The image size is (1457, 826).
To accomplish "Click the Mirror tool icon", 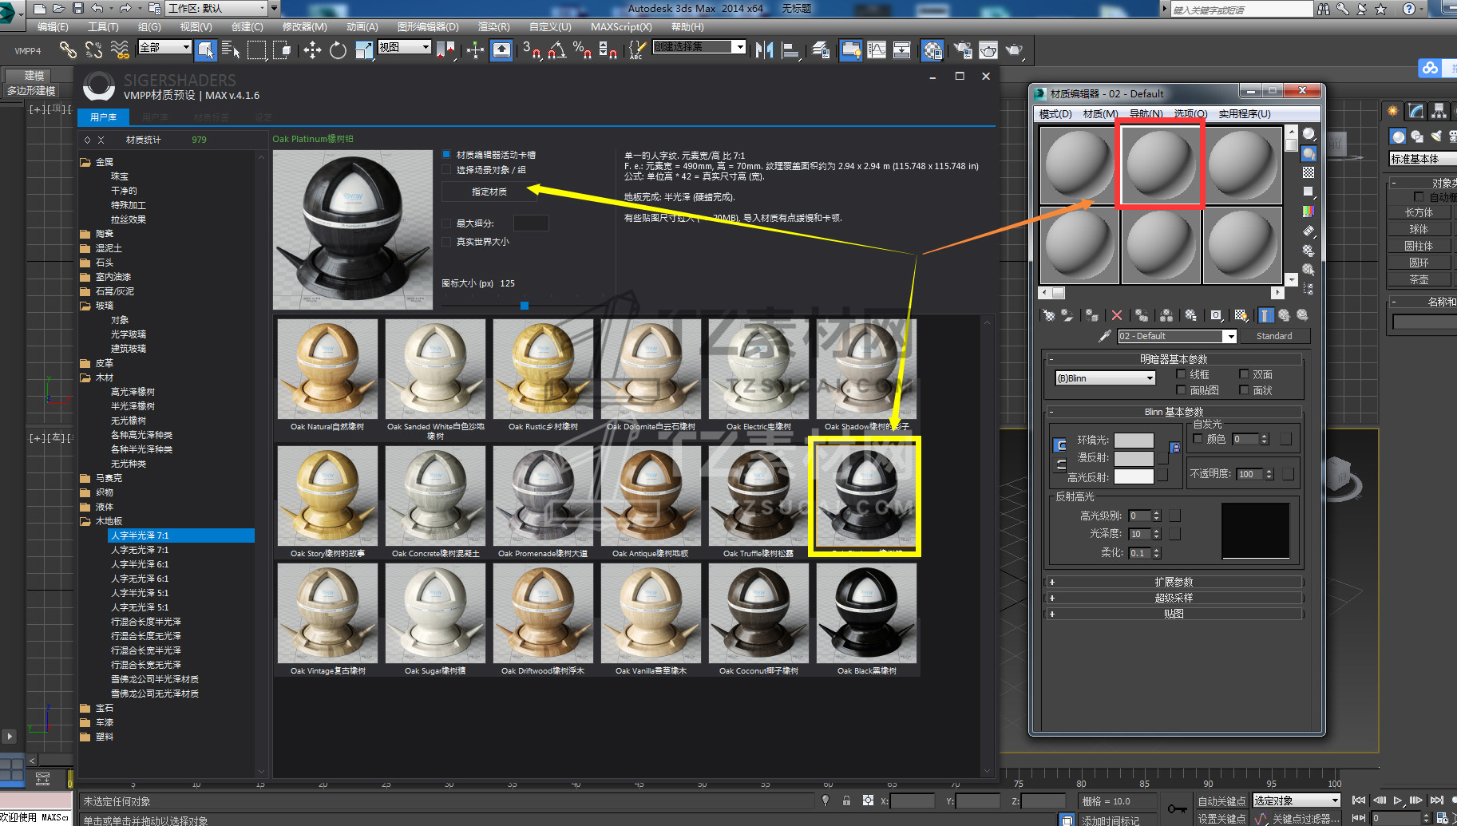I will (x=764, y=50).
